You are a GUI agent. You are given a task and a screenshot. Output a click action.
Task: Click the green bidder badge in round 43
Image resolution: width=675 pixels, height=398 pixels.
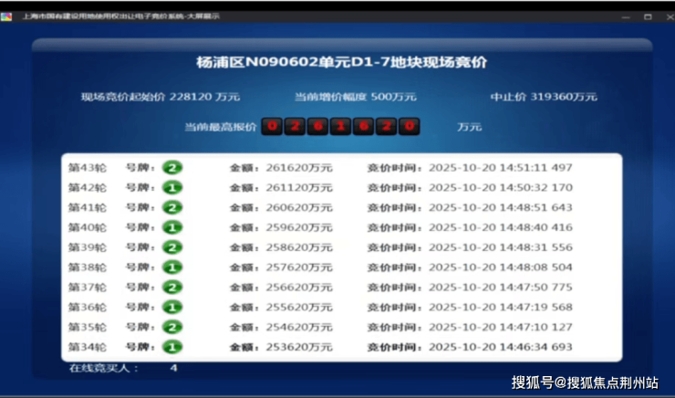coord(172,167)
